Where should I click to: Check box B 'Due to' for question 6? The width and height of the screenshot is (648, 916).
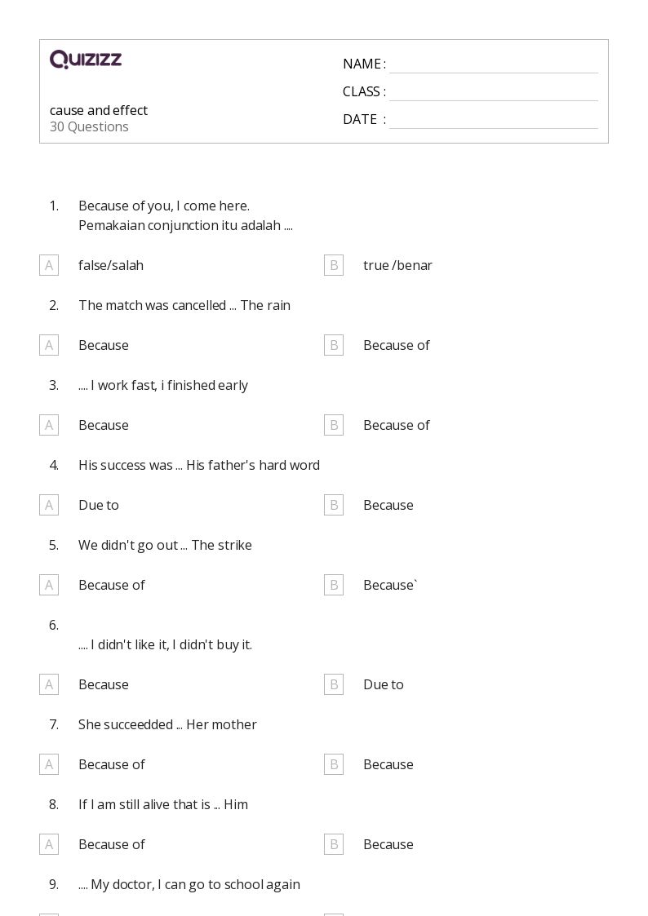click(x=334, y=684)
